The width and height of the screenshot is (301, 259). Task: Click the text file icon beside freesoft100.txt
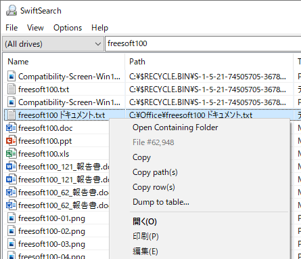[x=11, y=89]
